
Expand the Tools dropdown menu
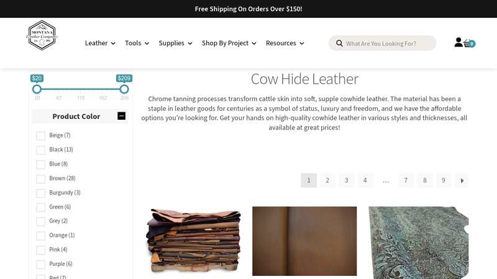[137, 43]
